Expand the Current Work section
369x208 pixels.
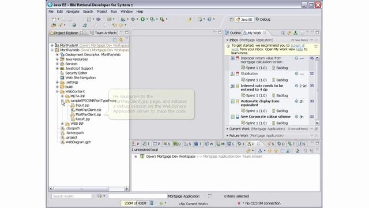227,129
